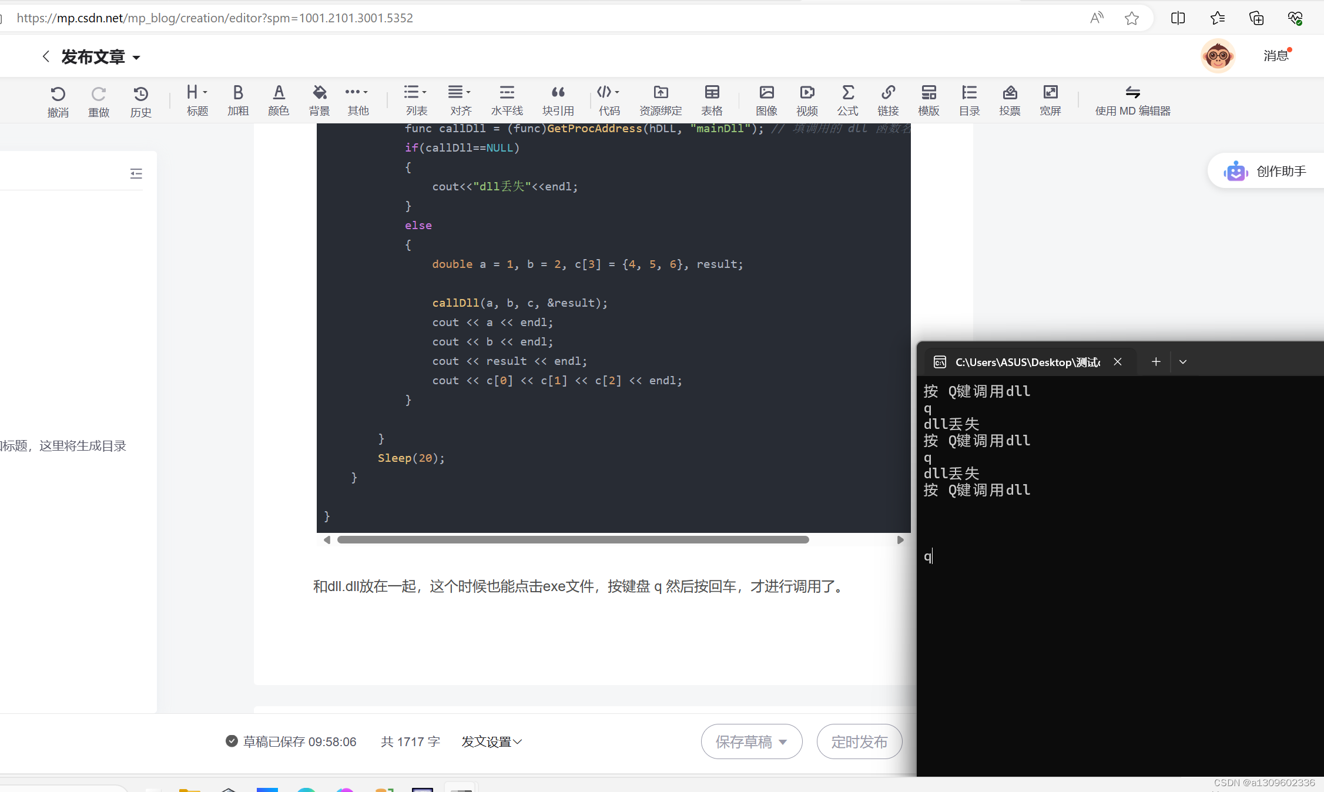Click the 撤销 (undo) icon

58,100
